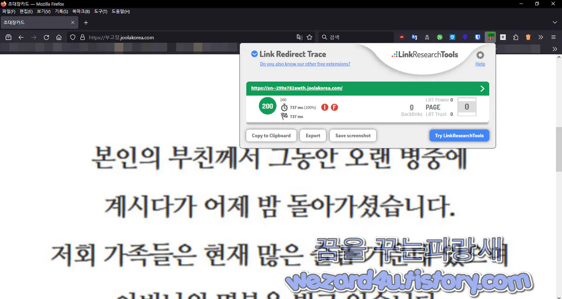562x299 pixels.
Task: Go back to the previous page
Action: click(x=21, y=37)
